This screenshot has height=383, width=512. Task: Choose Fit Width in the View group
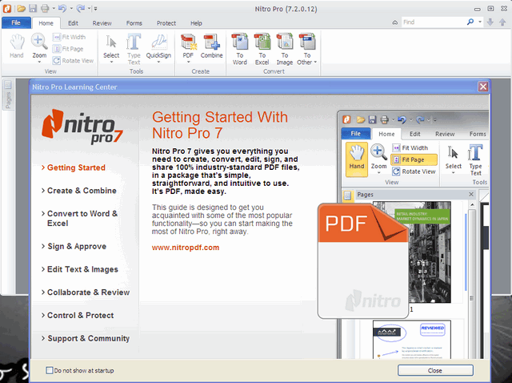tap(70, 38)
